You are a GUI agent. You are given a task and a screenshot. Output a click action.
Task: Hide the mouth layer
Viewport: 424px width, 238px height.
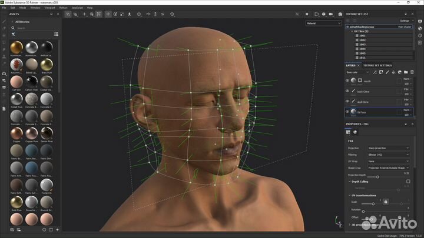pyautogui.click(x=347, y=81)
